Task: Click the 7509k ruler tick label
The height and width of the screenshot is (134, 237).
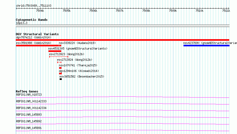Action: (173, 11)
